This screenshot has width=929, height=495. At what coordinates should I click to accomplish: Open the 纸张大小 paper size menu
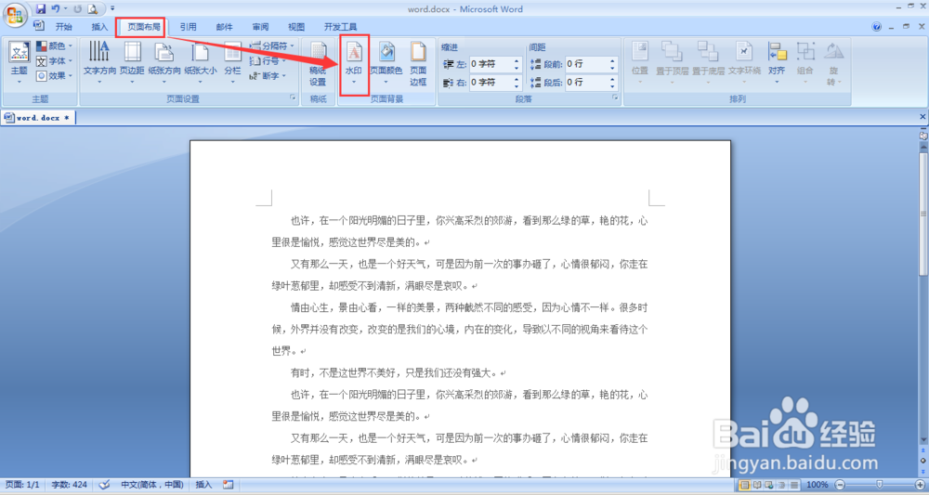pos(201,62)
